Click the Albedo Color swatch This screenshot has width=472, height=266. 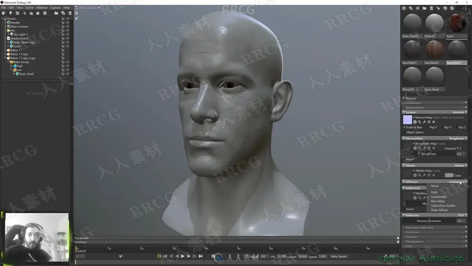coord(449,175)
